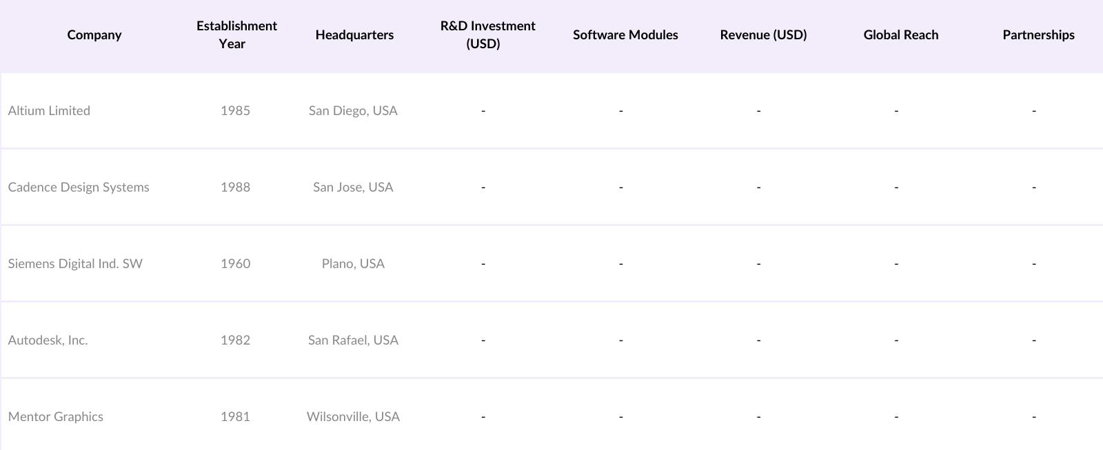Click the Cadence Design Systems row name

coord(79,187)
